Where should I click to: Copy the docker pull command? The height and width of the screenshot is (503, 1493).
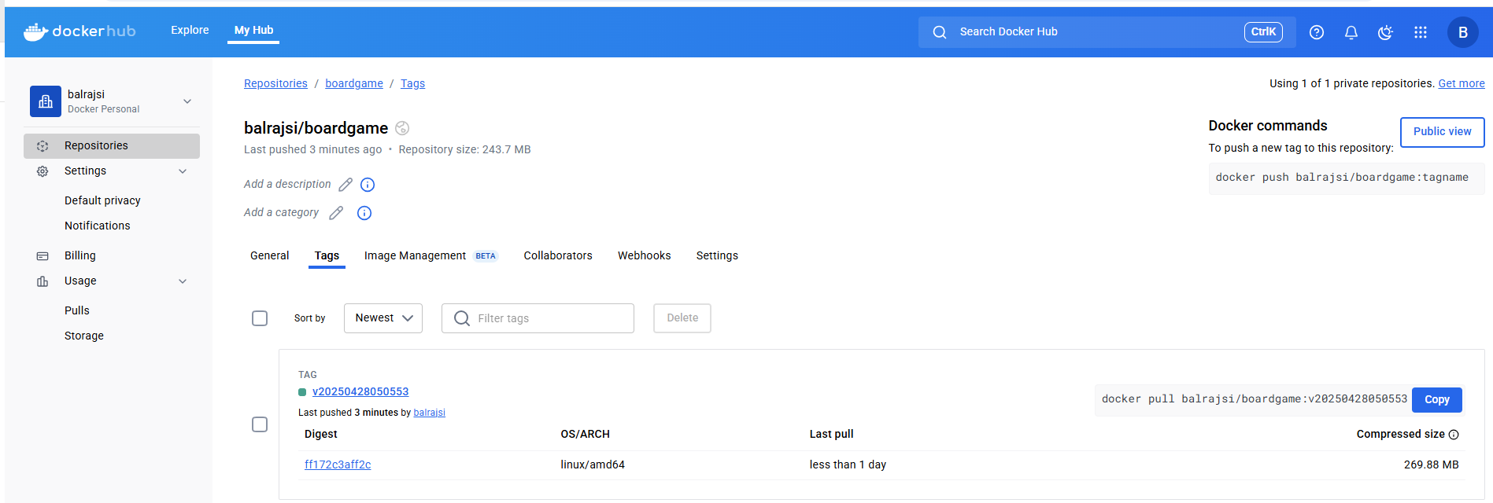pyautogui.click(x=1436, y=400)
